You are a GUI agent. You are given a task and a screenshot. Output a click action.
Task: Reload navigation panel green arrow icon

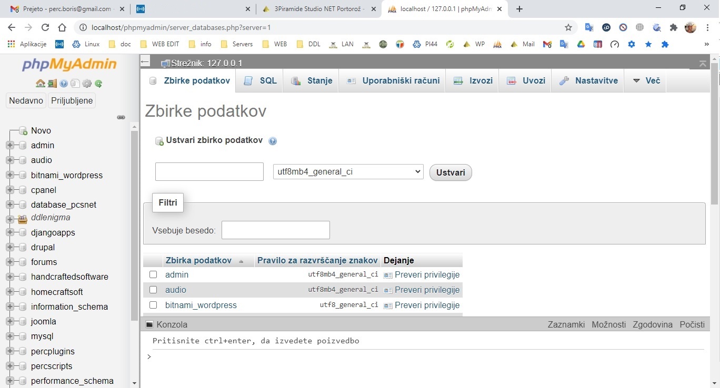[98, 84]
